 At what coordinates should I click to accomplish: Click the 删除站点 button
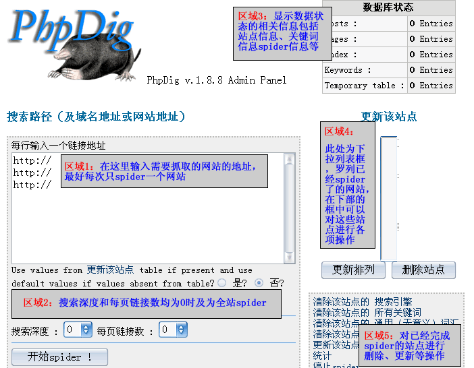pyautogui.click(x=423, y=270)
